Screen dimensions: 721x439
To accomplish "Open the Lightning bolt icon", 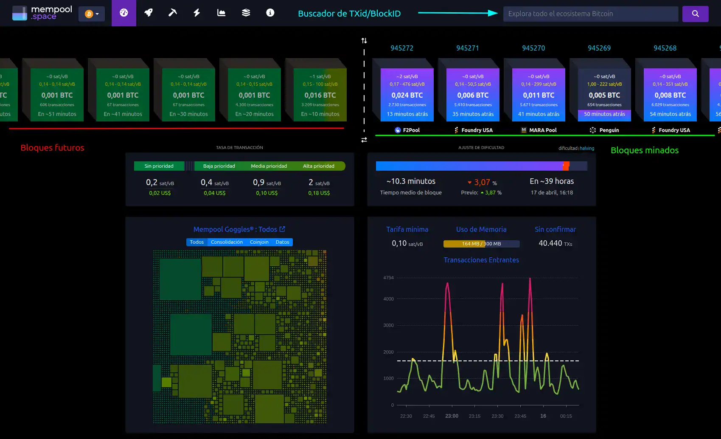I will click(196, 13).
